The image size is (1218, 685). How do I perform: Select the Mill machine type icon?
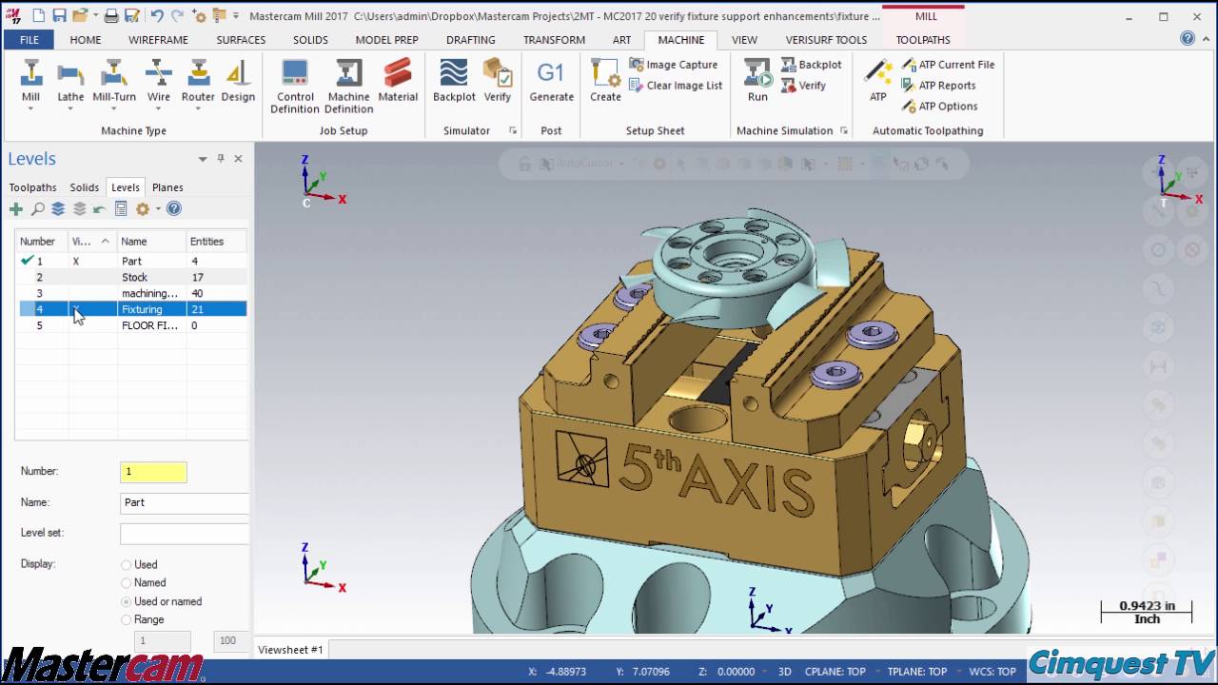point(30,73)
